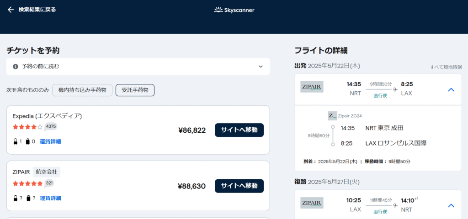This screenshot has height=219, width=468.
Task: Click the back arrow icon
Action: (x=11, y=10)
